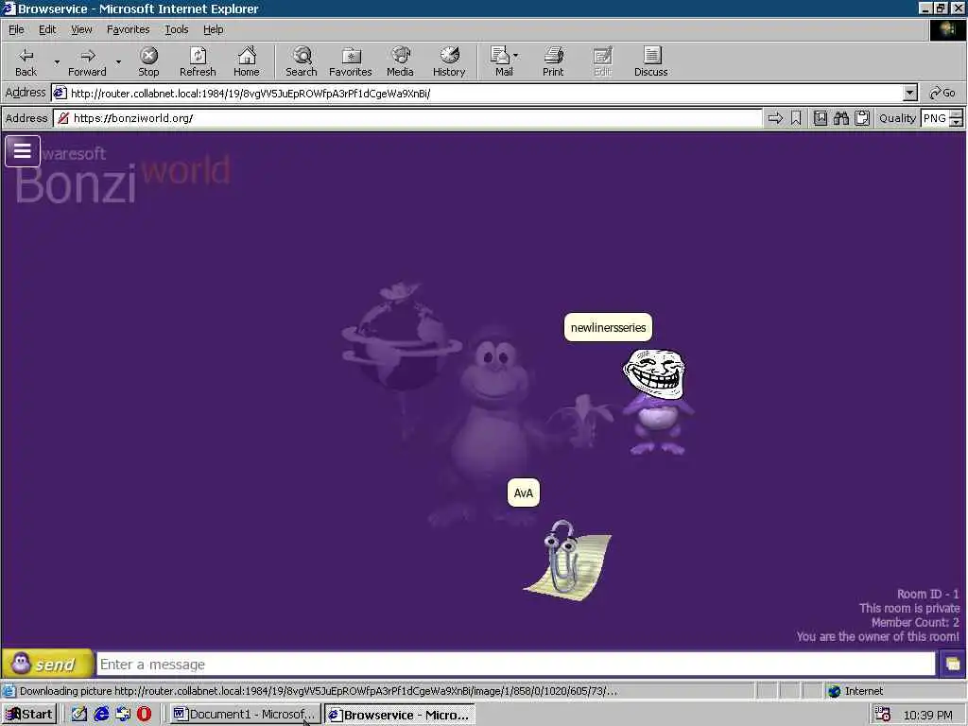Open the Help menu

click(213, 29)
